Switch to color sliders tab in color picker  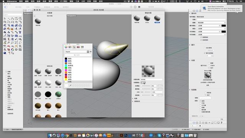click(x=70, y=47)
